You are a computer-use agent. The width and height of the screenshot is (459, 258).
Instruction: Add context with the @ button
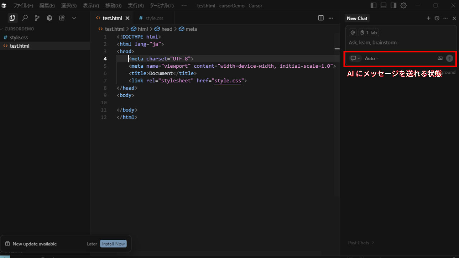pyautogui.click(x=353, y=33)
